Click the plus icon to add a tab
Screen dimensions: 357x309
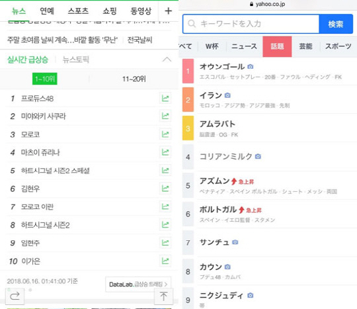pos(169,11)
